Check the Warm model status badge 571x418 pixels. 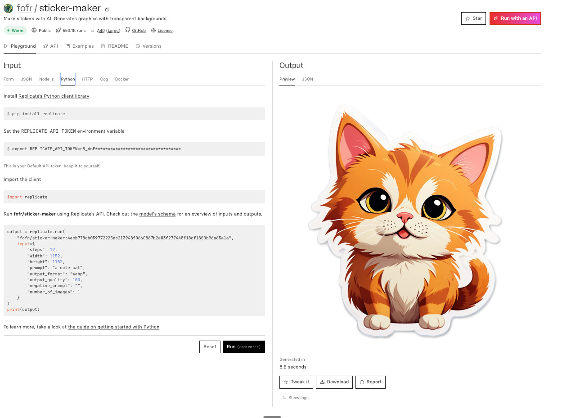[x=15, y=30]
